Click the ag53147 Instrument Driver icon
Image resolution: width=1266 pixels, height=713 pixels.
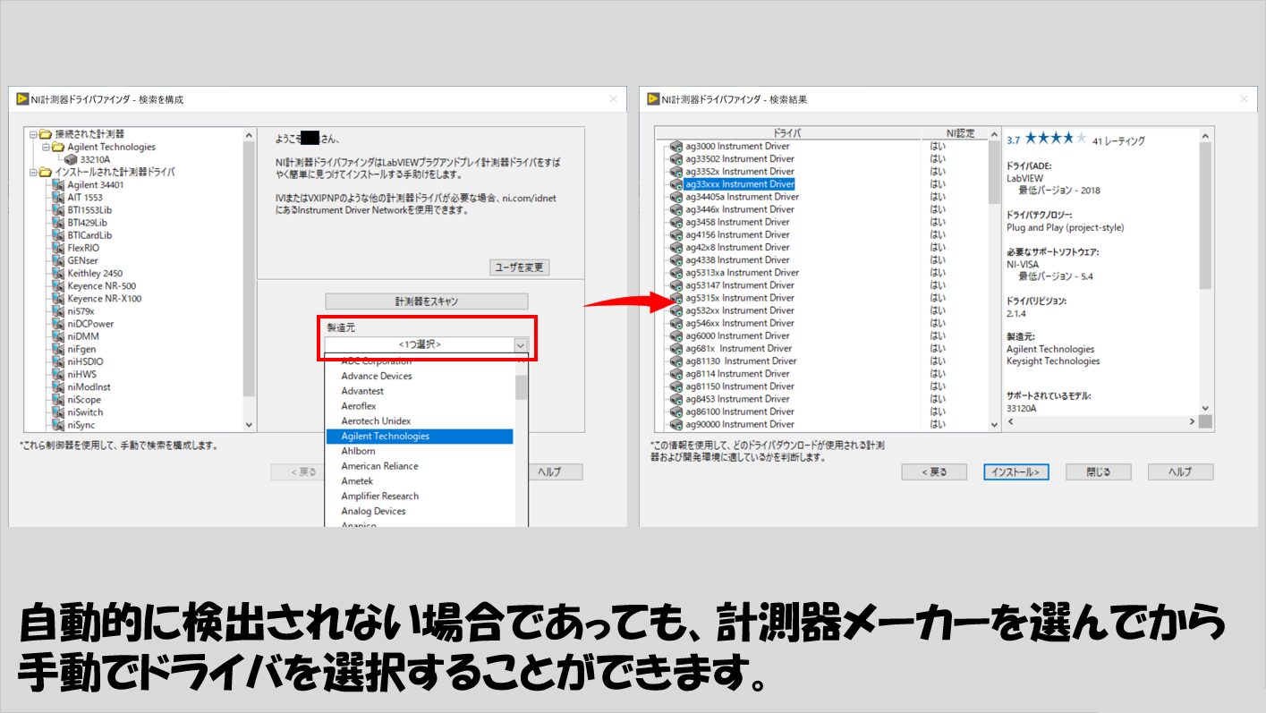pos(676,285)
